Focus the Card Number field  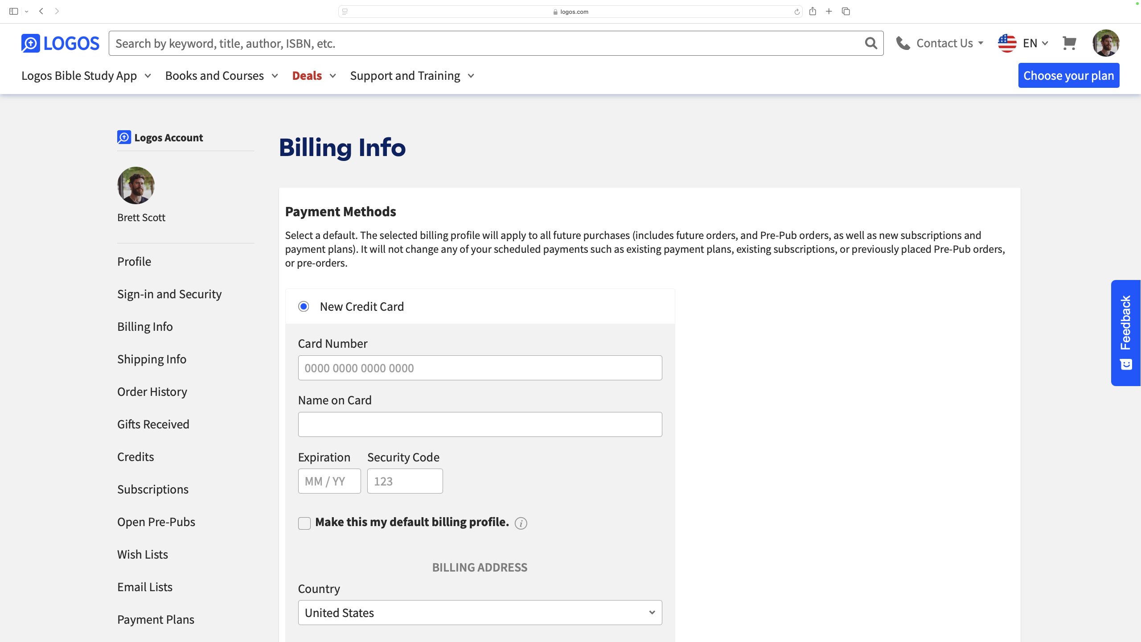click(480, 368)
